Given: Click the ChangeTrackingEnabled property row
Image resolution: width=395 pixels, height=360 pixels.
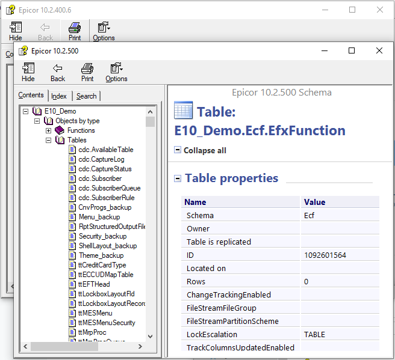Looking at the screenshot, I should point(280,294).
